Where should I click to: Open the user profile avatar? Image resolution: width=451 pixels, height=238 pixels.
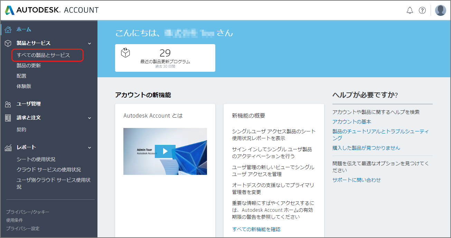point(440,10)
